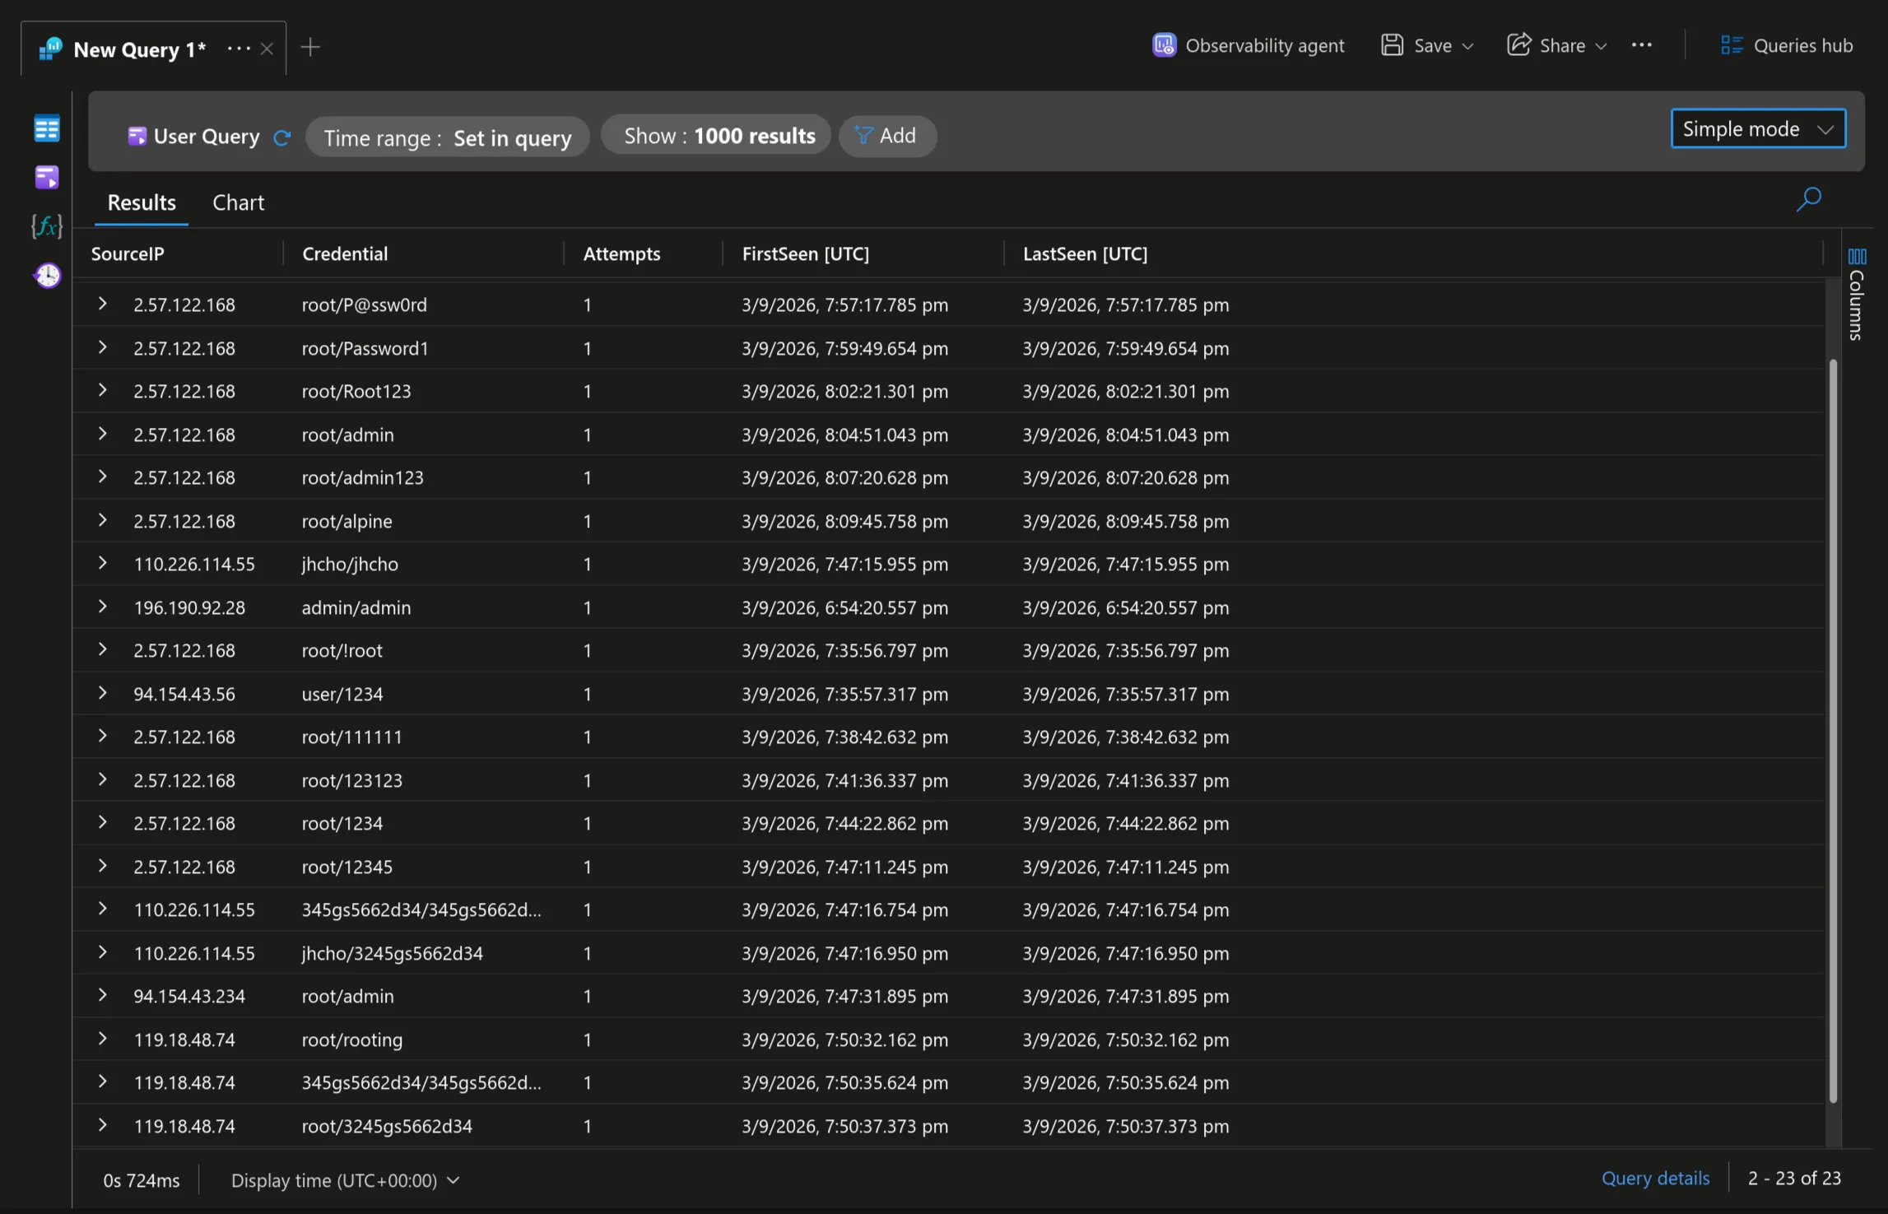Viewport: 1888px width, 1214px height.
Task: Sort by the SourceIP column header
Action: click(x=128, y=253)
